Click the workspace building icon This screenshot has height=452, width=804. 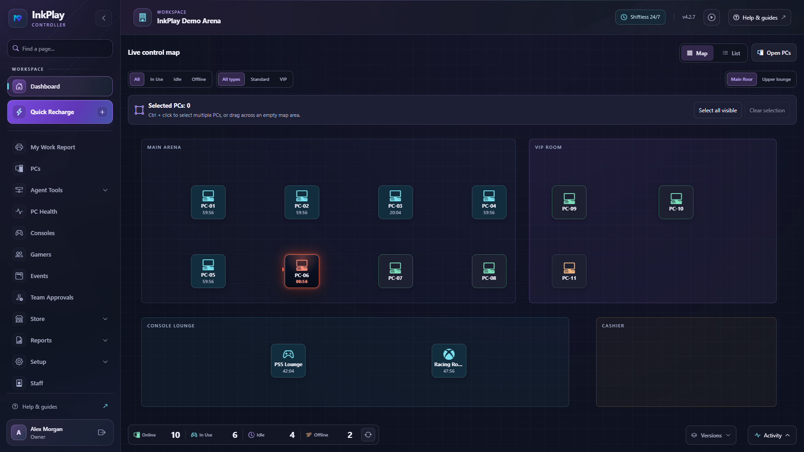click(143, 17)
